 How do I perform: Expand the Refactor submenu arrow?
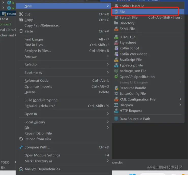click(108, 64)
